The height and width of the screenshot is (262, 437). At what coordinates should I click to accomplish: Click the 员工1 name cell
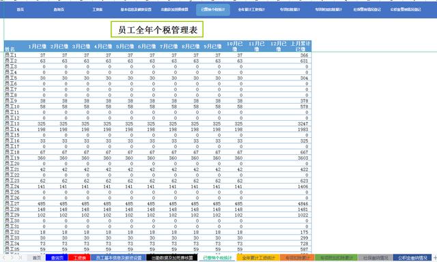tap(15, 55)
